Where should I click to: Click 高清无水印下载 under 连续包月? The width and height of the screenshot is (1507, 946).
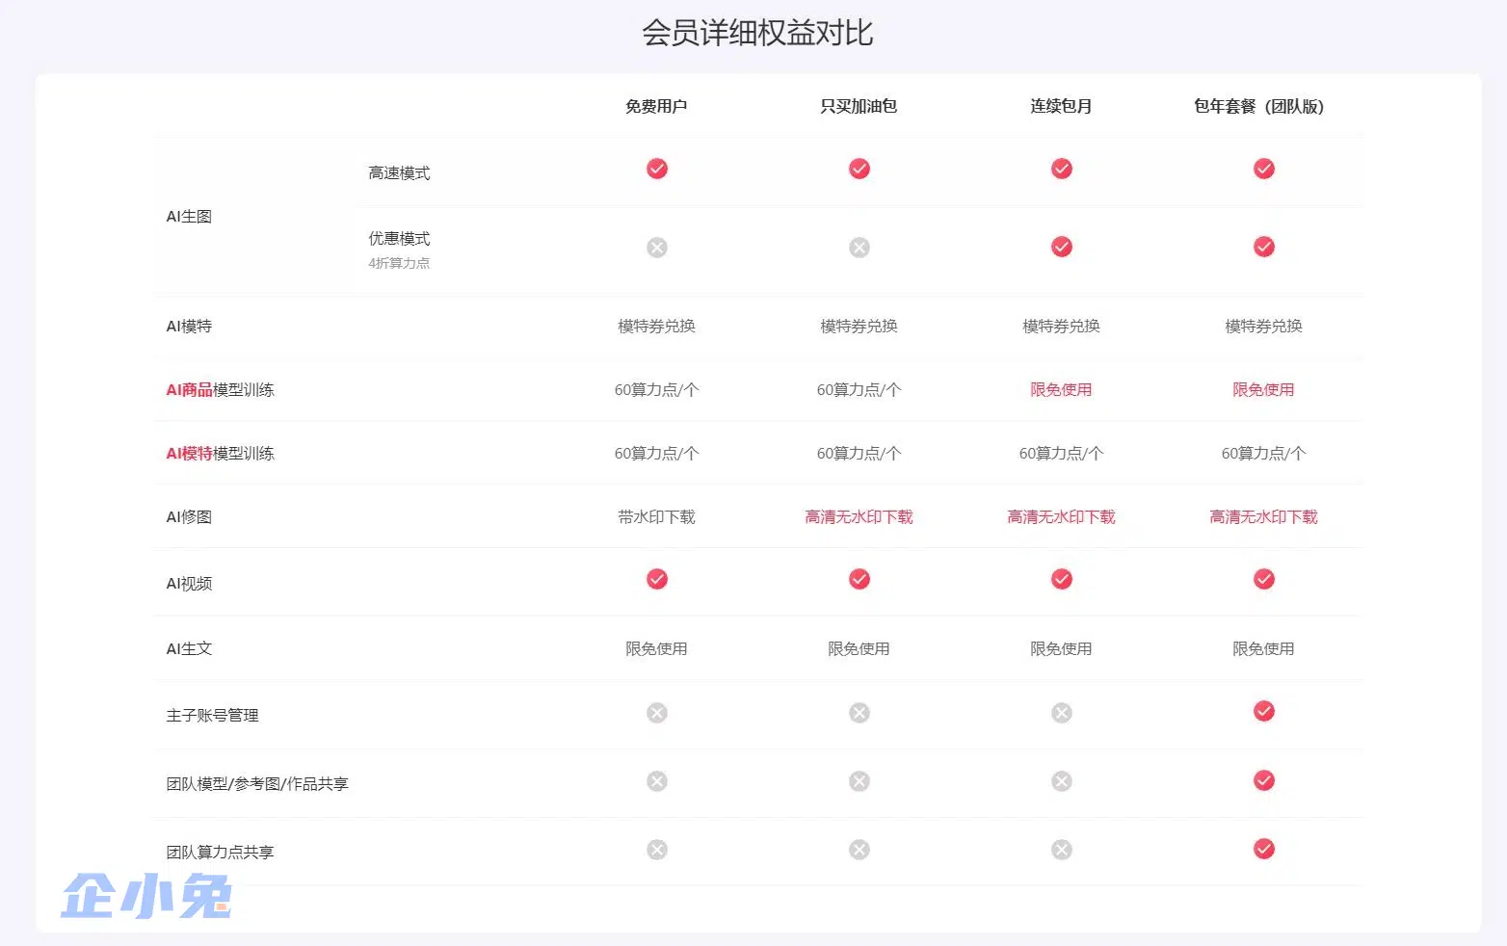1061,517
